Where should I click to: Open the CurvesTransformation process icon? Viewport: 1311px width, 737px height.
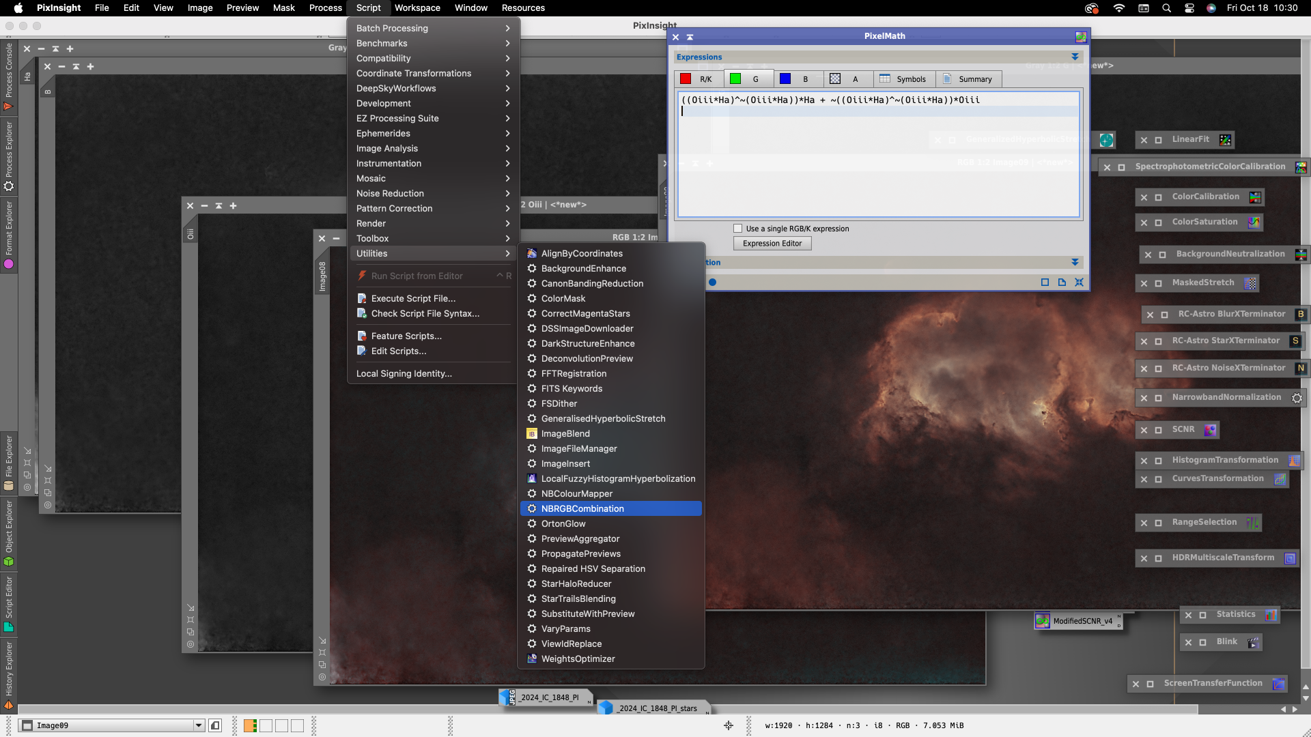[1280, 479]
